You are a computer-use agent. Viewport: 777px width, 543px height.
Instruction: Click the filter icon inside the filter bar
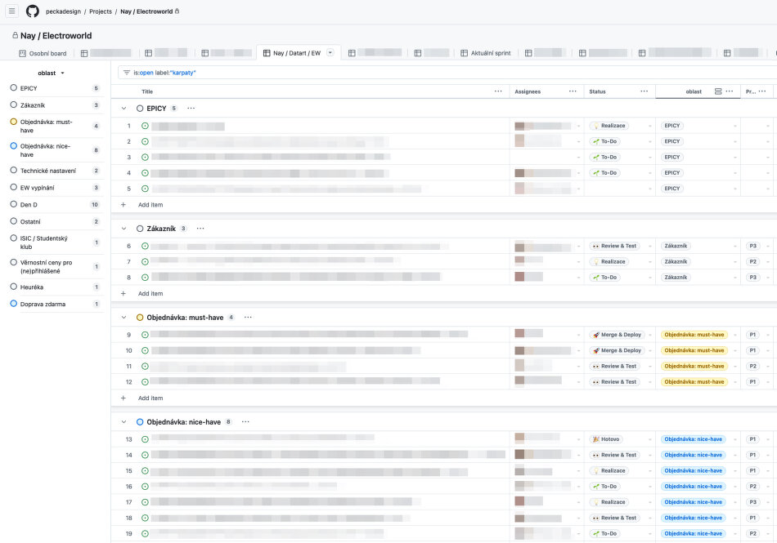click(125, 73)
